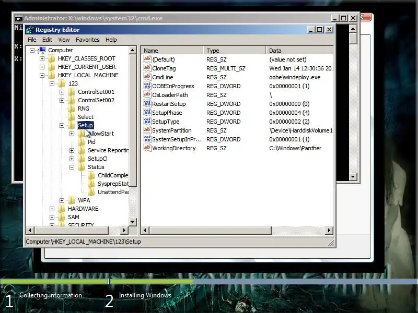The width and height of the screenshot is (418, 313).
Task: Click tree pane horizontal scroll right arrow
Action: click(124, 230)
